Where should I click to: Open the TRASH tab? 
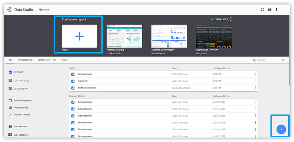click(65, 60)
